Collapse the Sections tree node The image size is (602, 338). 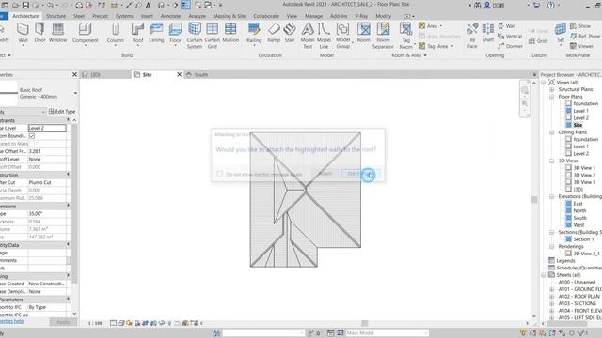[552, 232]
